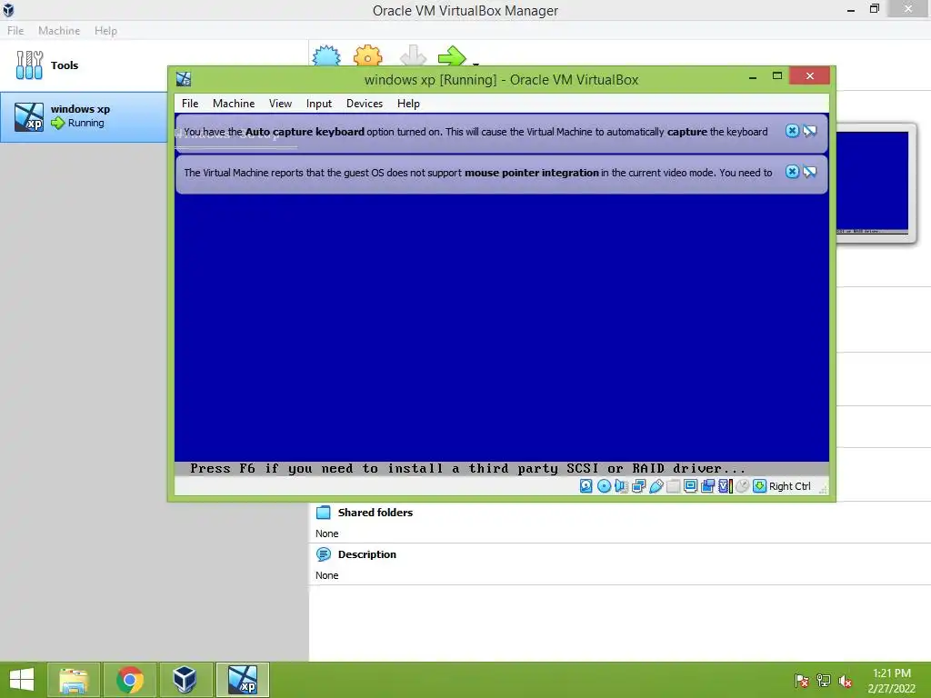Click the audio status icon

[x=621, y=486]
